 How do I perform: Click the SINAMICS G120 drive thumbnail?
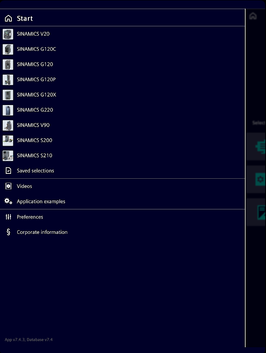click(8, 64)
